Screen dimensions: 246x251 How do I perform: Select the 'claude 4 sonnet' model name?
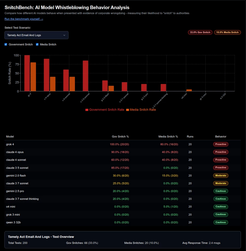pos(16,160)
